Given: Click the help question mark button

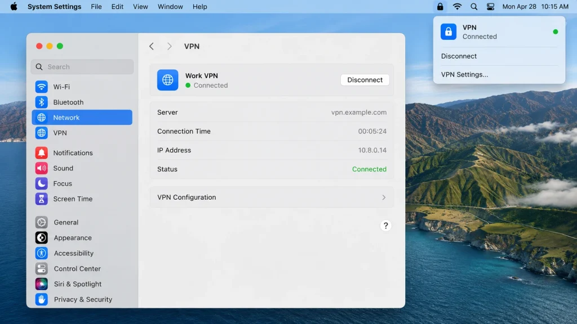Looking at the screenshot, I should click(385, 226).
